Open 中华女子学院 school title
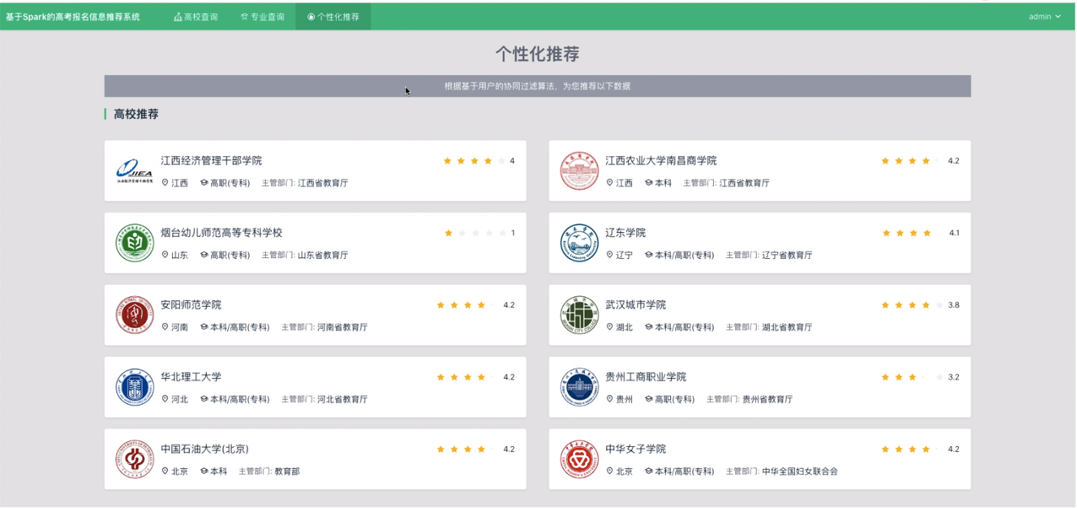1077x508 pixels. 636,450
